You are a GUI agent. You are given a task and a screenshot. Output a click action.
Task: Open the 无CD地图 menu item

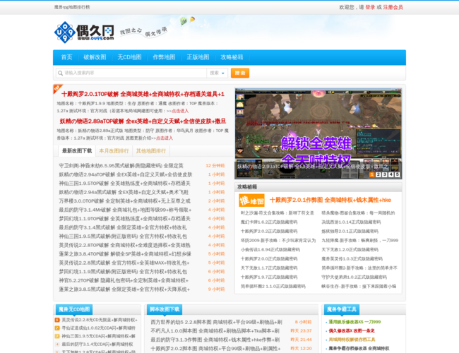[129, 57]
